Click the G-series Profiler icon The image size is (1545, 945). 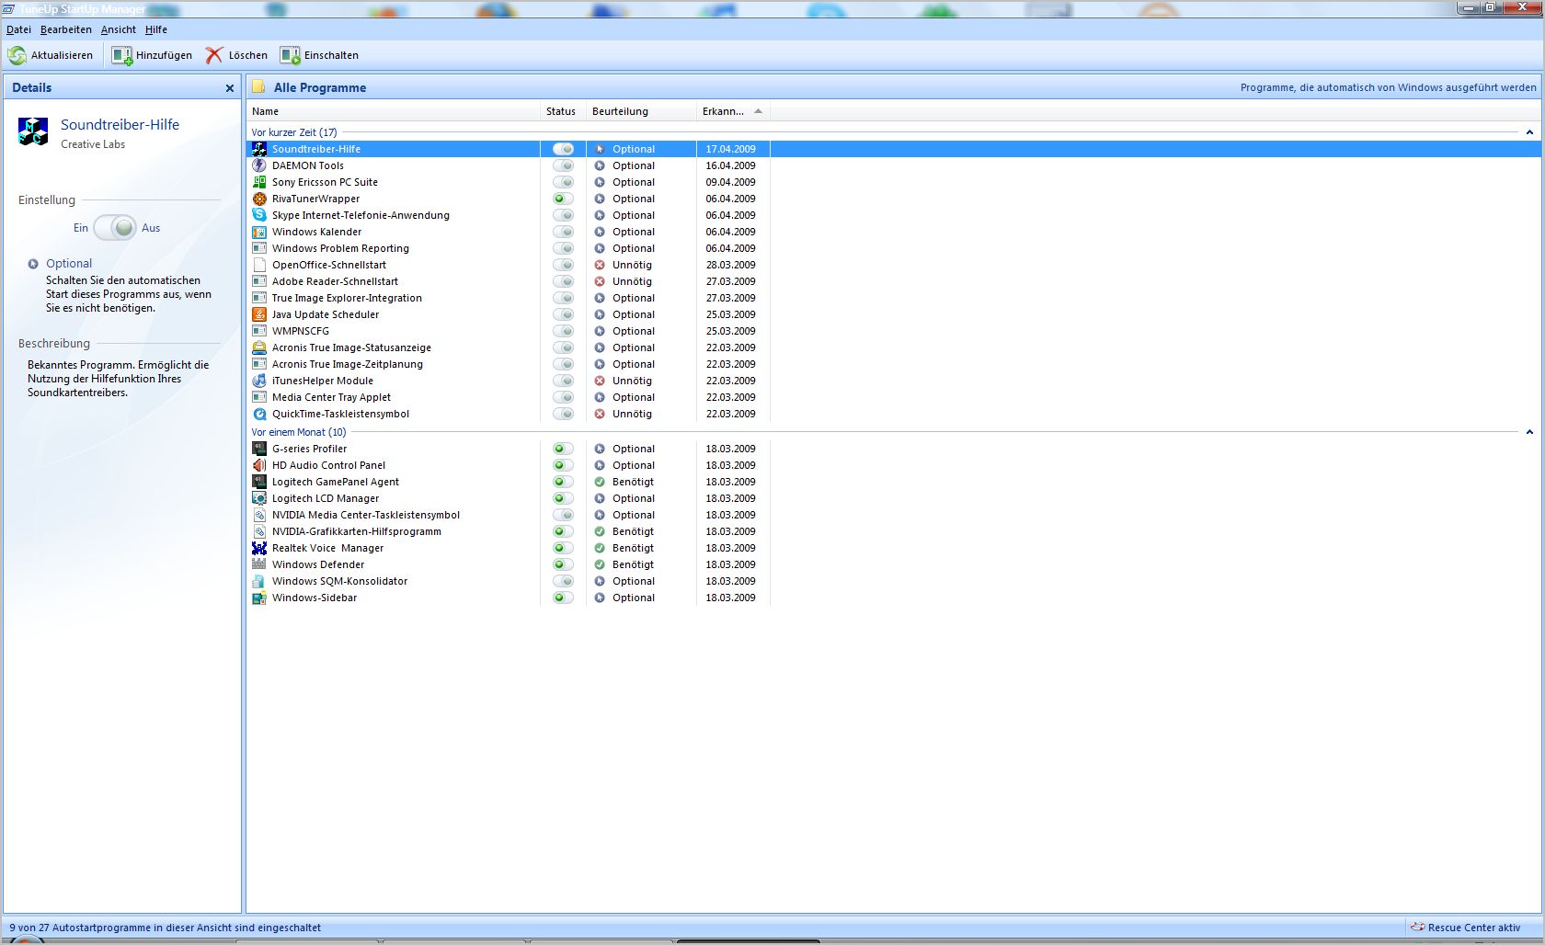point(259,449)
